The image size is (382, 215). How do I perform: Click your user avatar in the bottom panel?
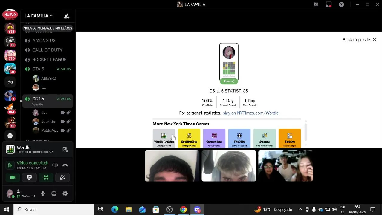10,193
